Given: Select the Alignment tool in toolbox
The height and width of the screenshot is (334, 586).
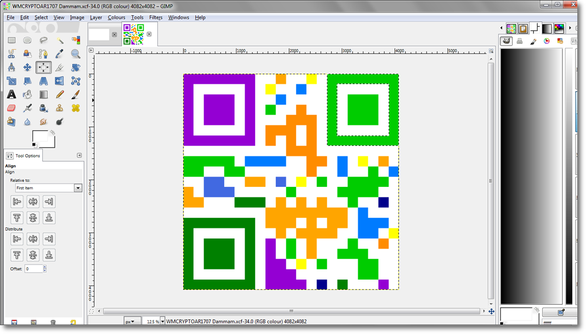Looking at the screenshot, I should (43, 67).
